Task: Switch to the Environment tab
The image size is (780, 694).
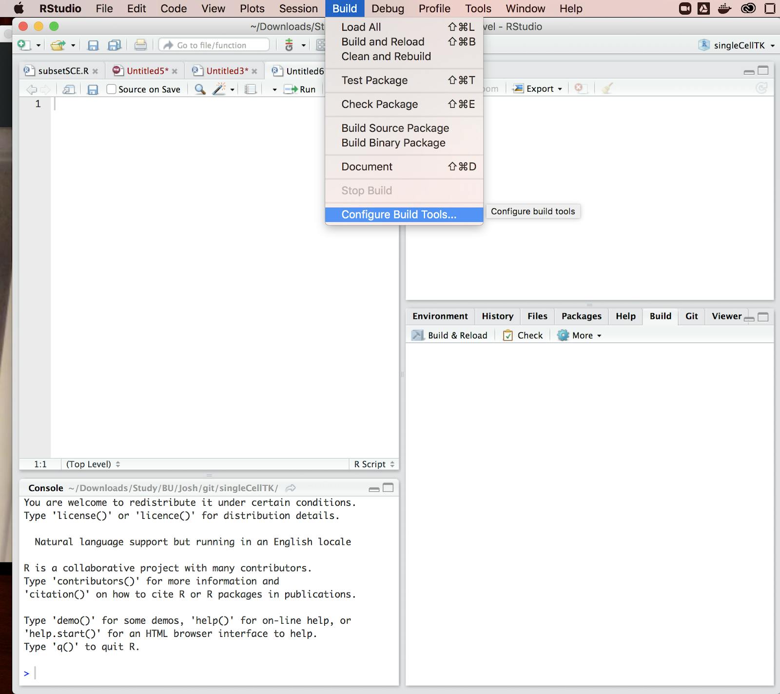Action: (440, 316)
